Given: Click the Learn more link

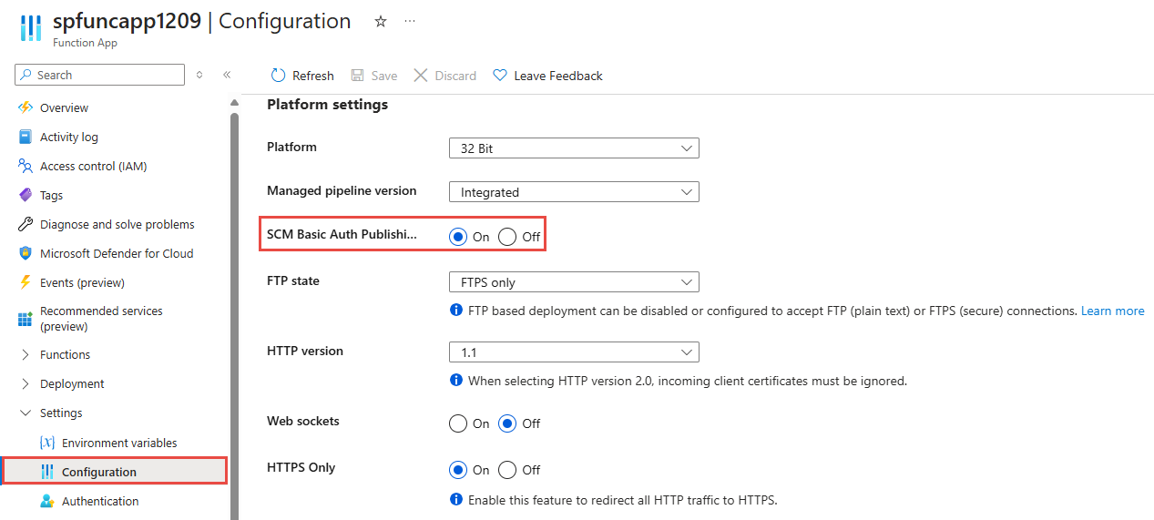Looking at the screenshot, I should pos(1112,311).
